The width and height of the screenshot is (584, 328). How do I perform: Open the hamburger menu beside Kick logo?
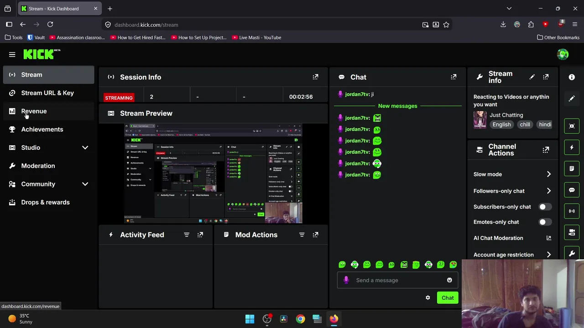tap(12, 55)
